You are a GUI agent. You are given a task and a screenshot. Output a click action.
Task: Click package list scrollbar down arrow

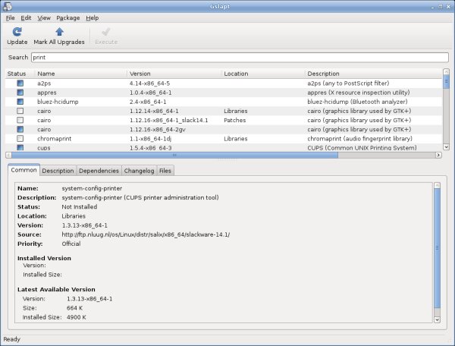tap(447, 147)
